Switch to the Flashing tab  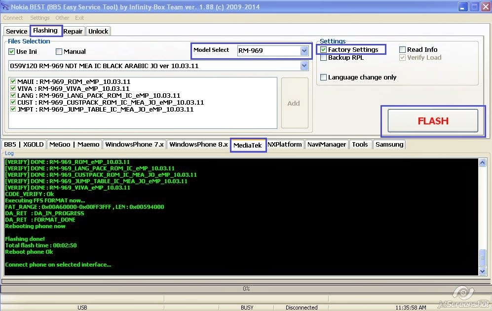point(45,31)
